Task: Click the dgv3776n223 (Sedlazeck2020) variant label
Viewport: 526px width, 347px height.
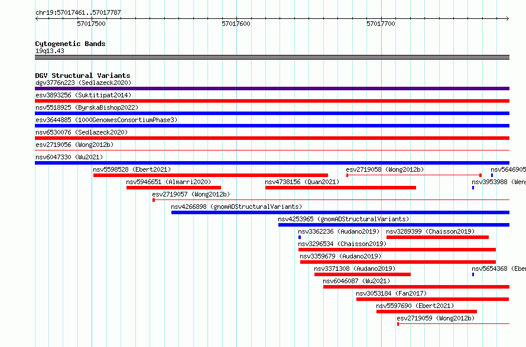Action: pyautogui.click(x=83, y=83)
